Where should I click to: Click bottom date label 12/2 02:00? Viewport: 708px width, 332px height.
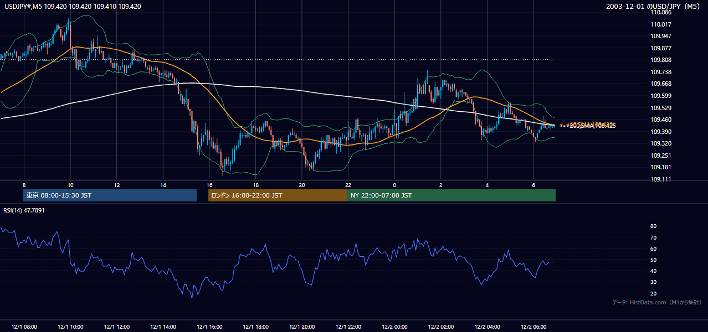coord(440,327)
